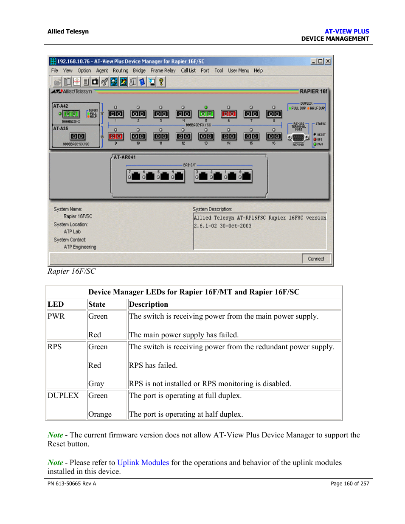
Task: Open the Bridge menu
Action: click(139, 70)
